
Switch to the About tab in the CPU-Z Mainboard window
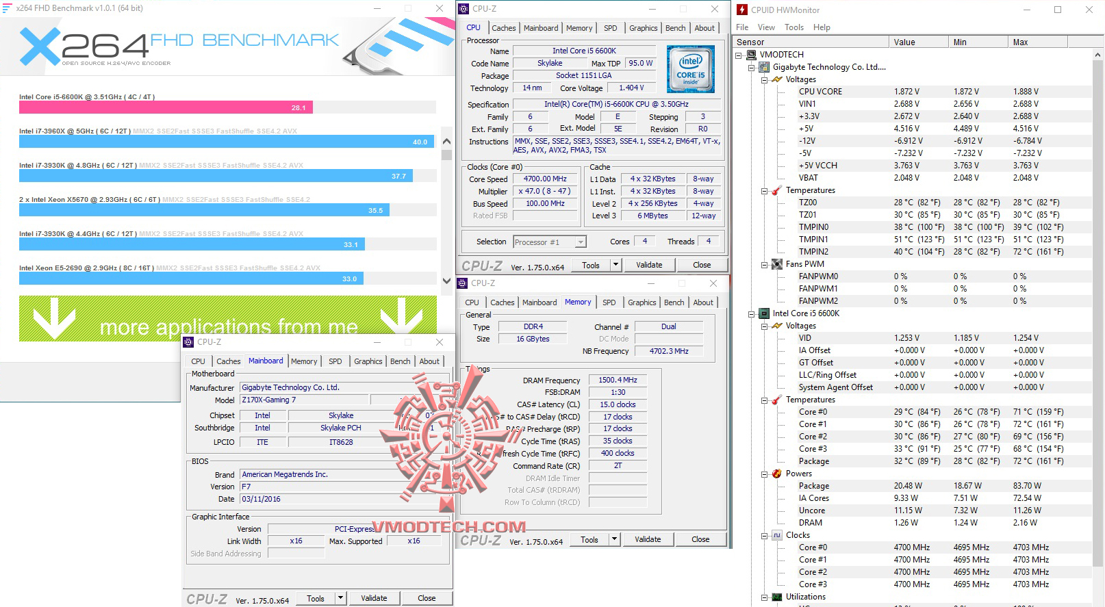(x=429, y=361)
